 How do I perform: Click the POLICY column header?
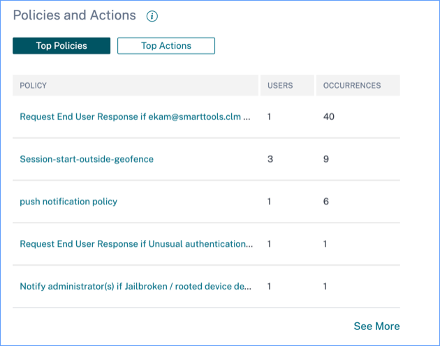(x=34, y=86)
